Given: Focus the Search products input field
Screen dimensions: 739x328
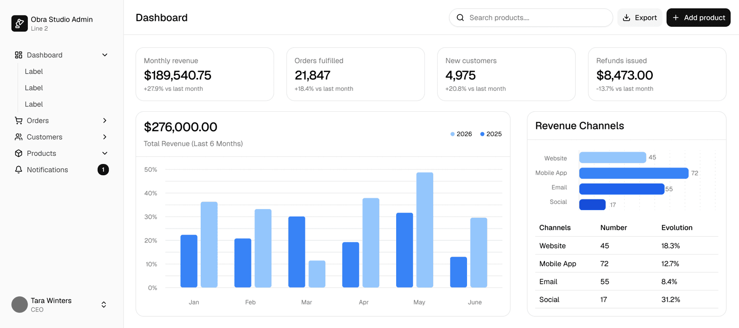Looking at the screenshot, I should tap(536, 17).
